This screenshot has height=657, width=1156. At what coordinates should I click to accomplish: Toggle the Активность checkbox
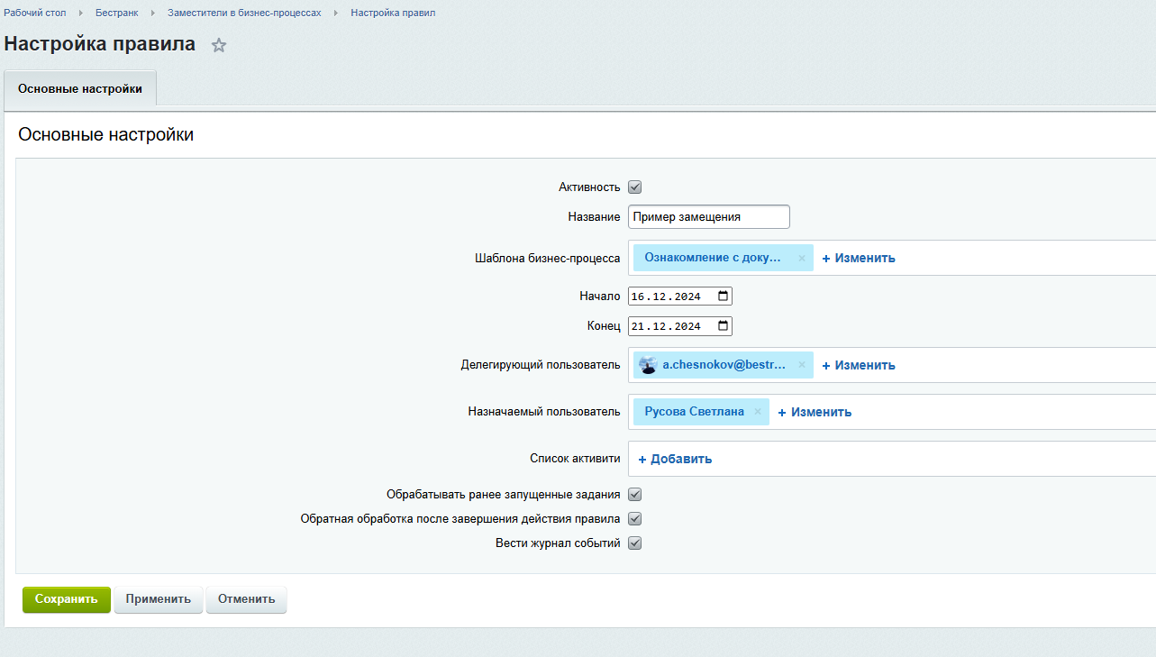pos(634,187)
